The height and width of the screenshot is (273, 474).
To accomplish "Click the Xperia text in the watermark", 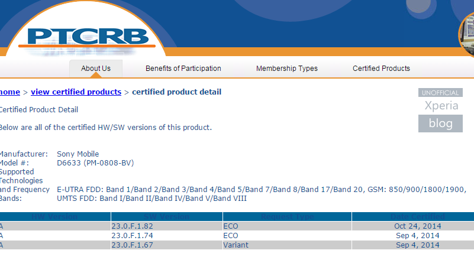I will coord(441,106).
